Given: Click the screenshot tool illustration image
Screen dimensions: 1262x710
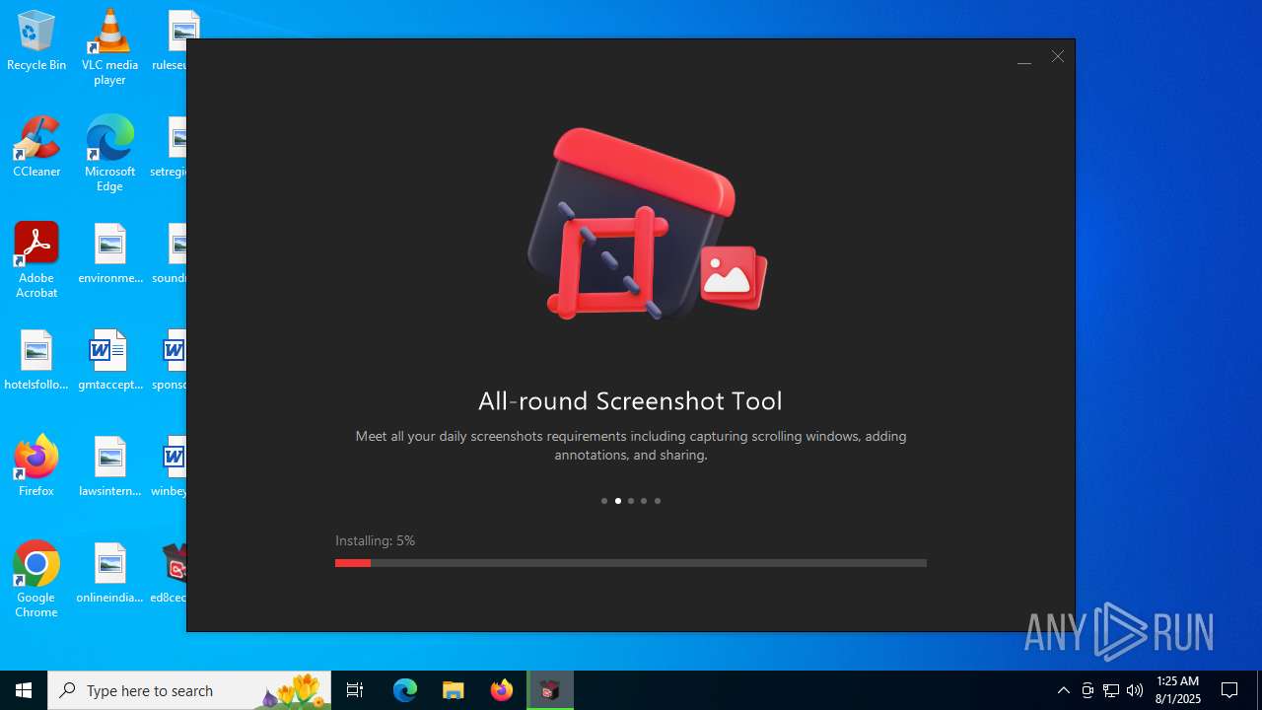Looking at the screenshot, I should click(646, 224).
